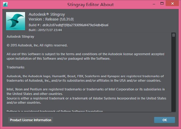
Task: Click the line starting 'Autodesk, the Autodesk logo'
Action: point(85,76)
